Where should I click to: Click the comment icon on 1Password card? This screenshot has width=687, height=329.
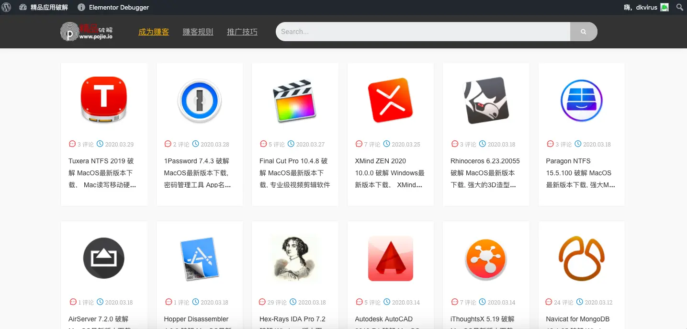point(168,144)
